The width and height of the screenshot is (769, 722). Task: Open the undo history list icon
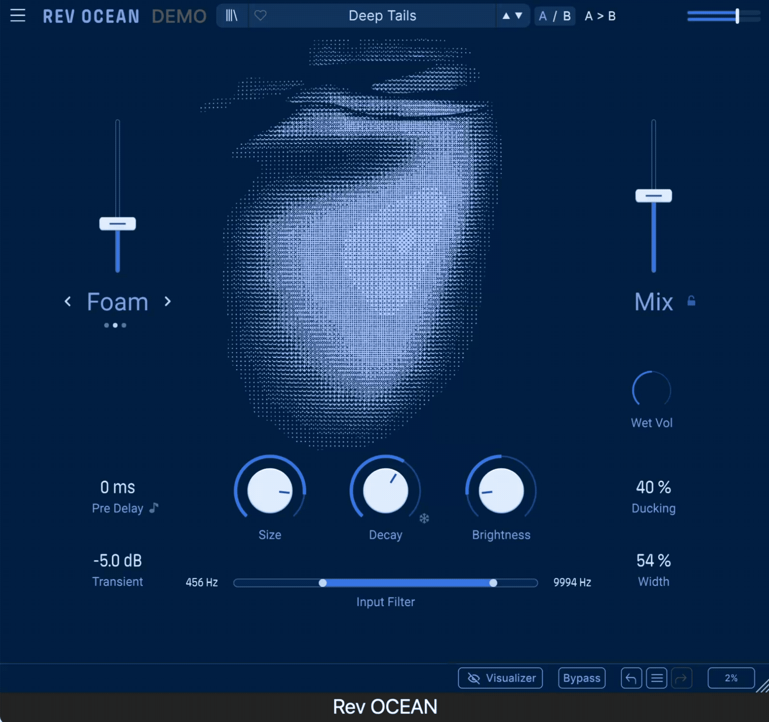(657, 678)
